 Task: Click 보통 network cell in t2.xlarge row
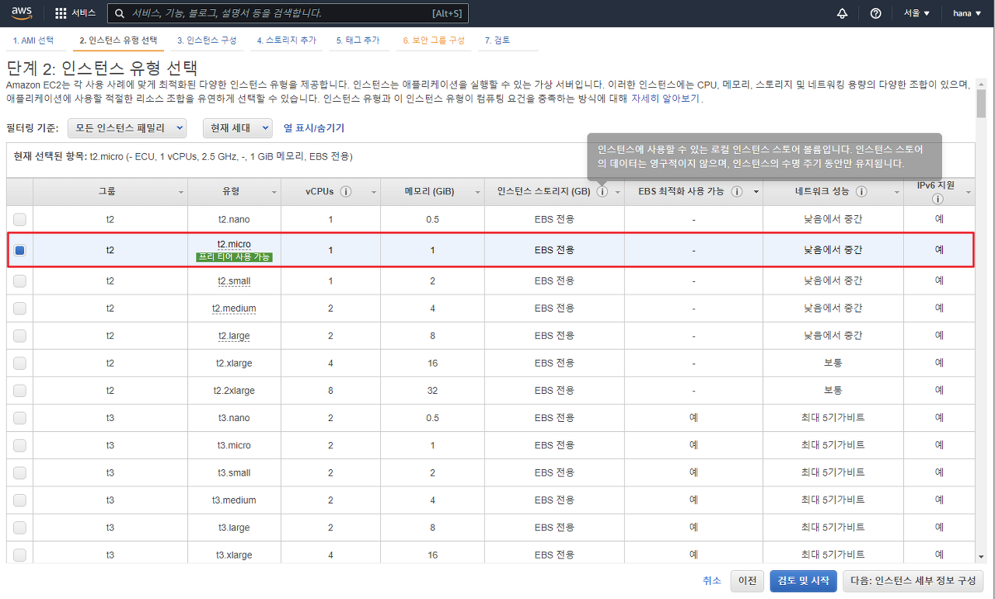click(833, 363)
